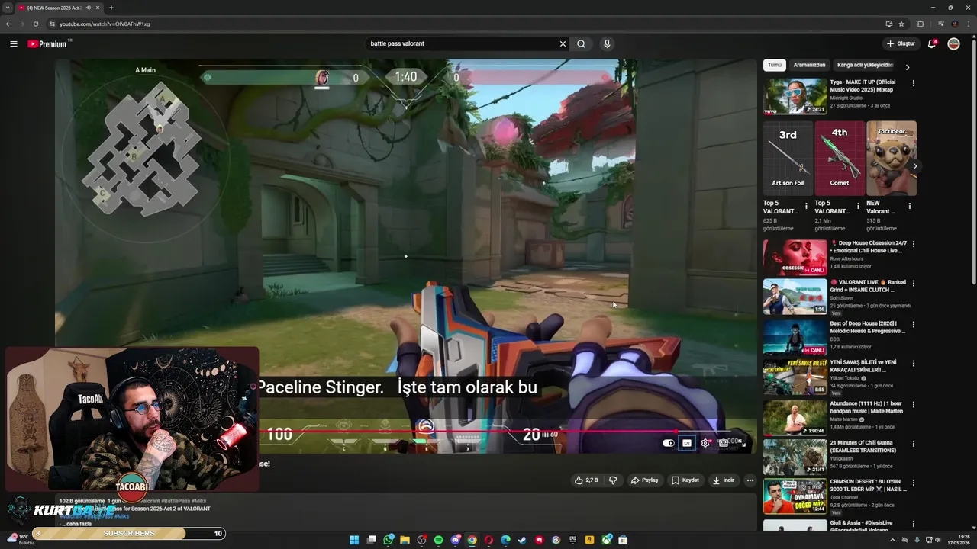Toggle the autoplay switch in player

tap(668, 443)
